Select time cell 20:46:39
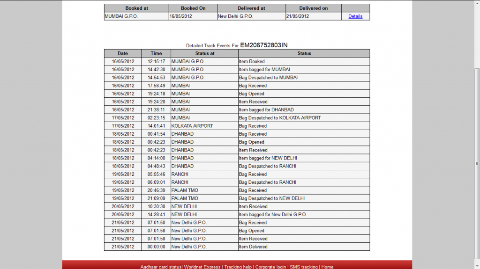The height and width of the screenshot is (269, 480). (x=156, y=190)
